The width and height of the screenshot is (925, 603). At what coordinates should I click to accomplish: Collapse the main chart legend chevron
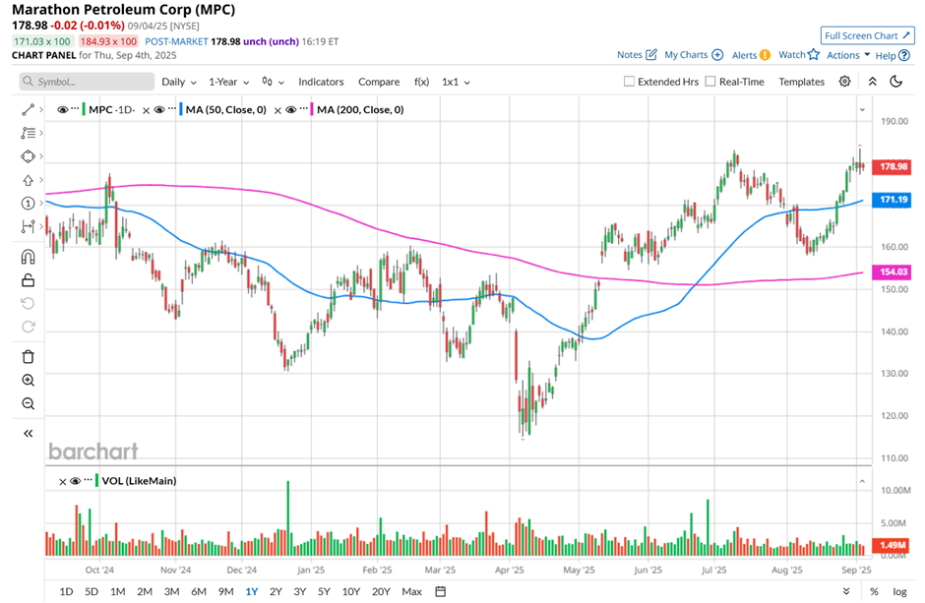tap(862, 109)
